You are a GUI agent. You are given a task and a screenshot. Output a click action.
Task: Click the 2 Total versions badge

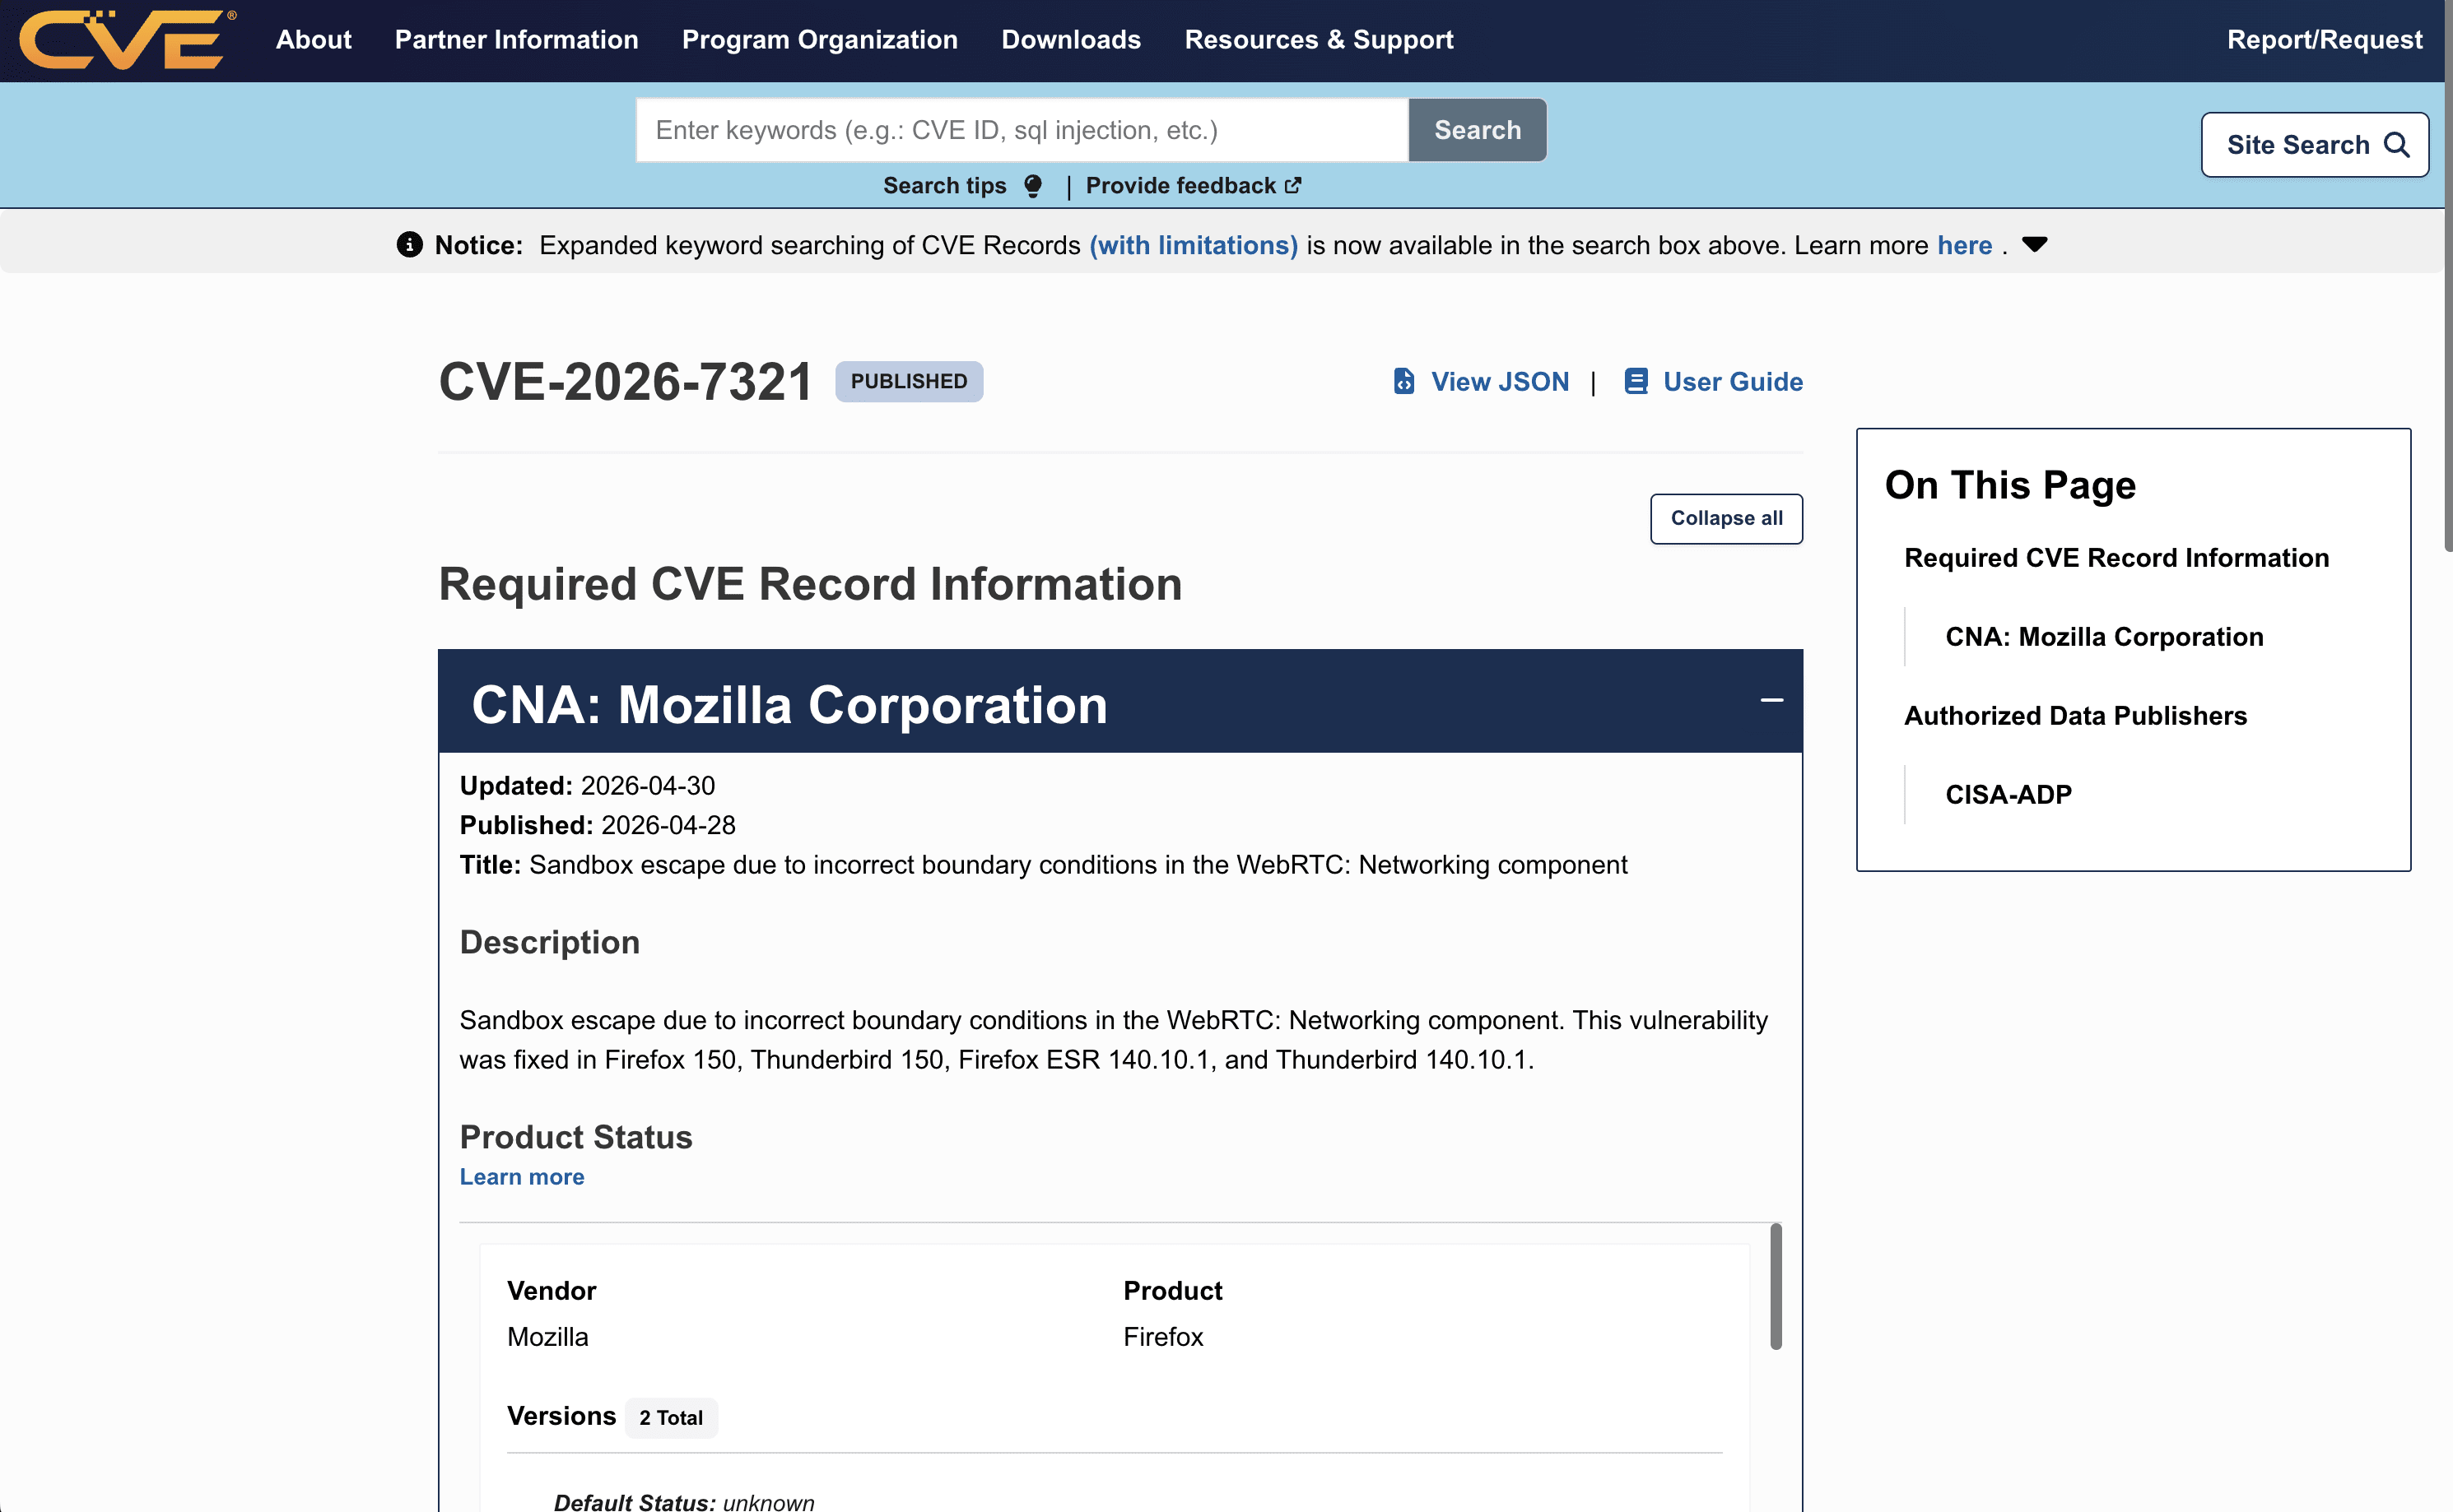click(x=671, y=1418)
